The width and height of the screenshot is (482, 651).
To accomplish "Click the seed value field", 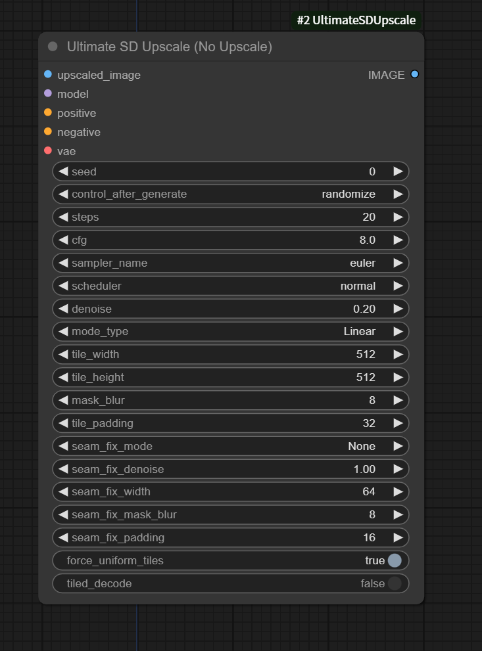I will tap(230, 171).
